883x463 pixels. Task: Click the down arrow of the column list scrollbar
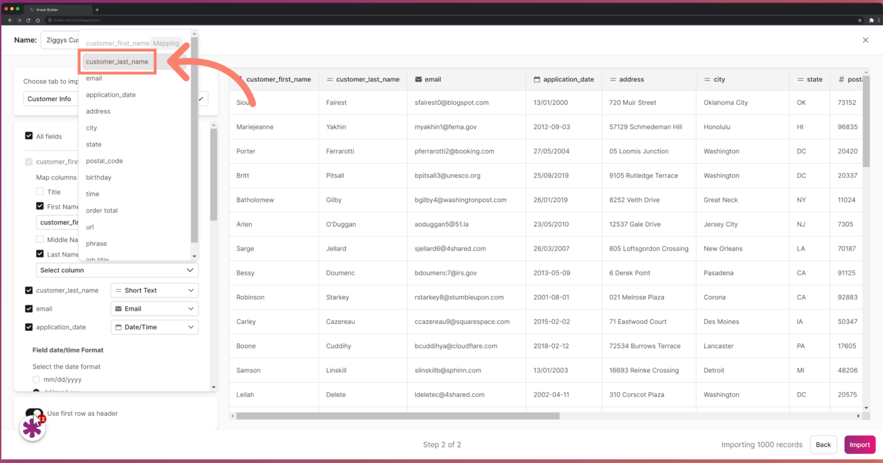pyautogui.click(x=195, y=256)
